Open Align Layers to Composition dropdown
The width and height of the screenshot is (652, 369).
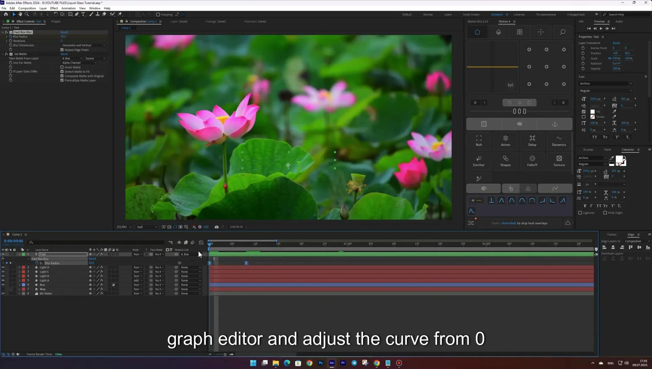click(637, 241)
